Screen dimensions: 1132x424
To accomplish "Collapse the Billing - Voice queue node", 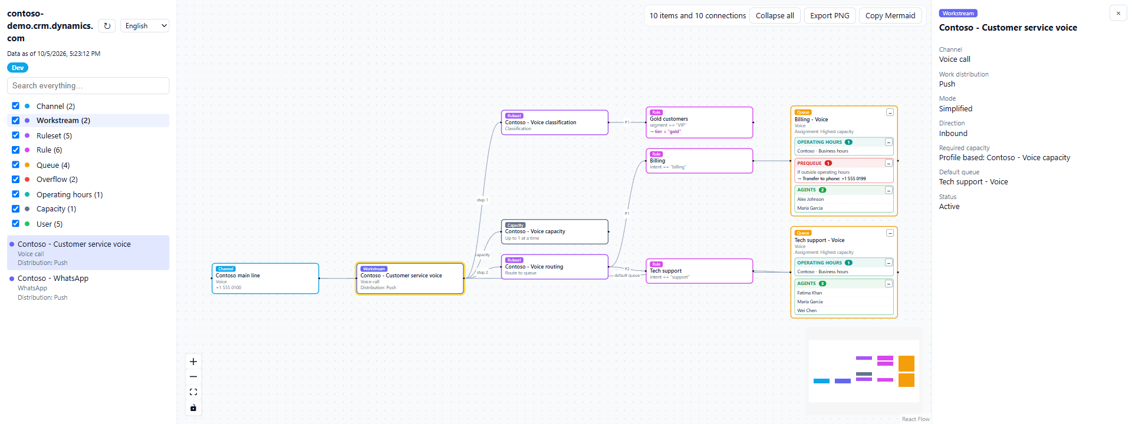I will pyautogui.click(x=890, y=112).
